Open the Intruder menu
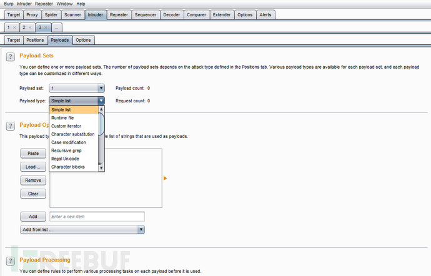This screenshot has width=431, height=276. pos(24,4)
